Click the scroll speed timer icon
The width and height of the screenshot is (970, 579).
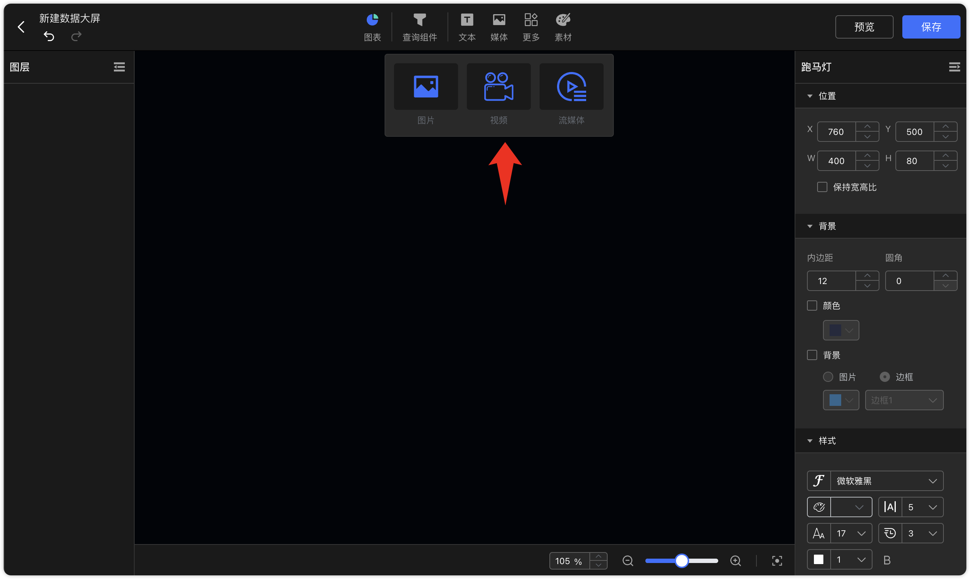890,533
